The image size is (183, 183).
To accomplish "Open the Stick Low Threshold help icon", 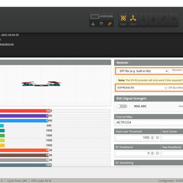I will (x=157, y=138).
